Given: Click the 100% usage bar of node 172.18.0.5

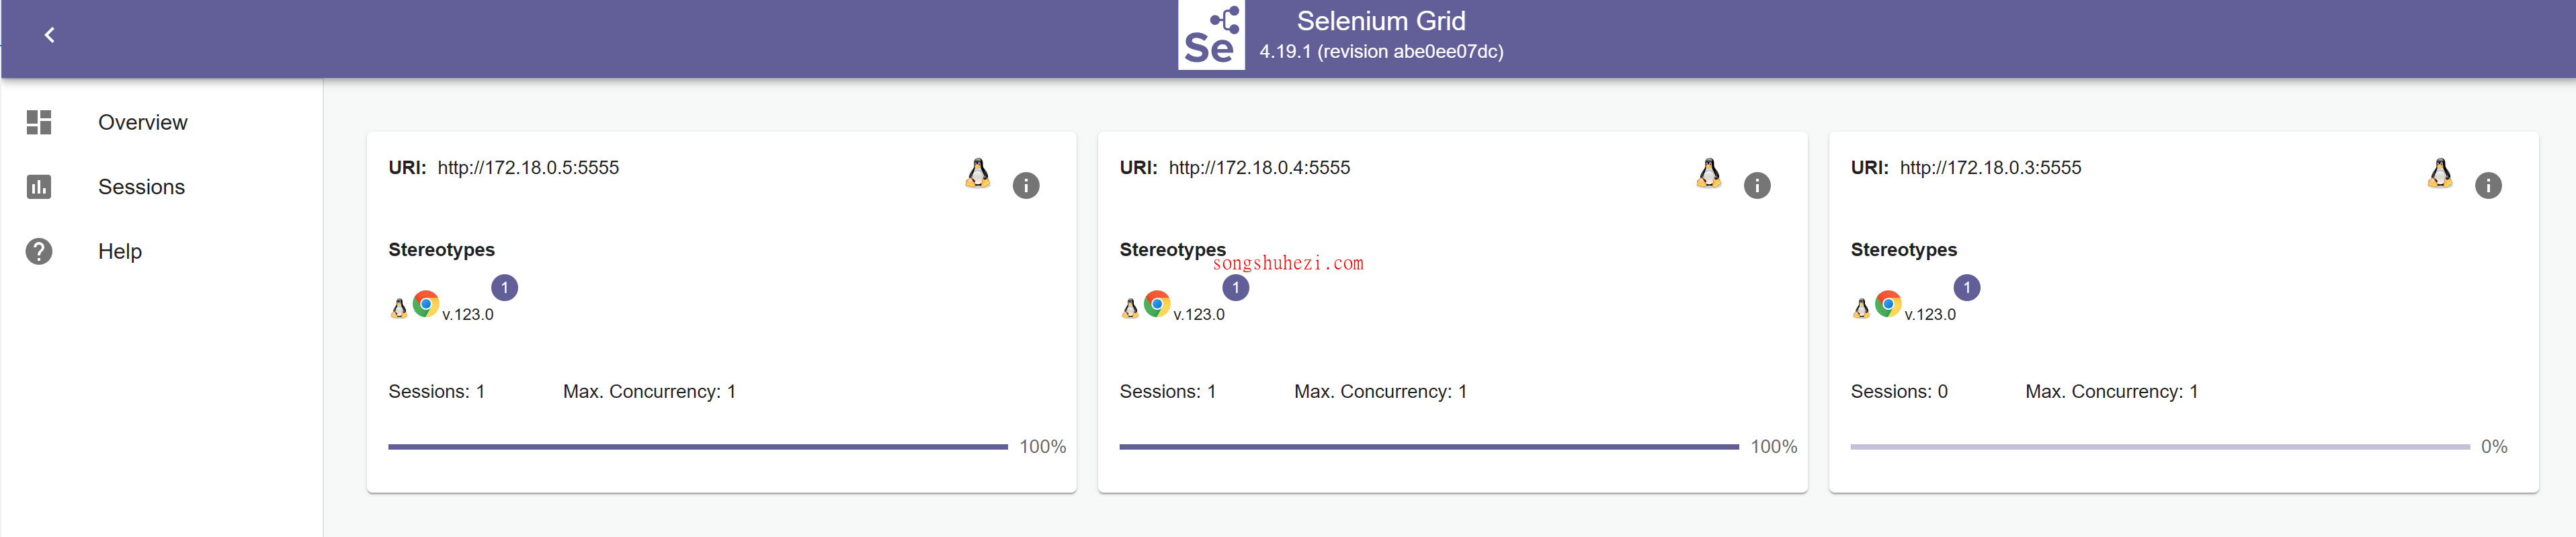Looking at the screenshot, I should point(697,447).
